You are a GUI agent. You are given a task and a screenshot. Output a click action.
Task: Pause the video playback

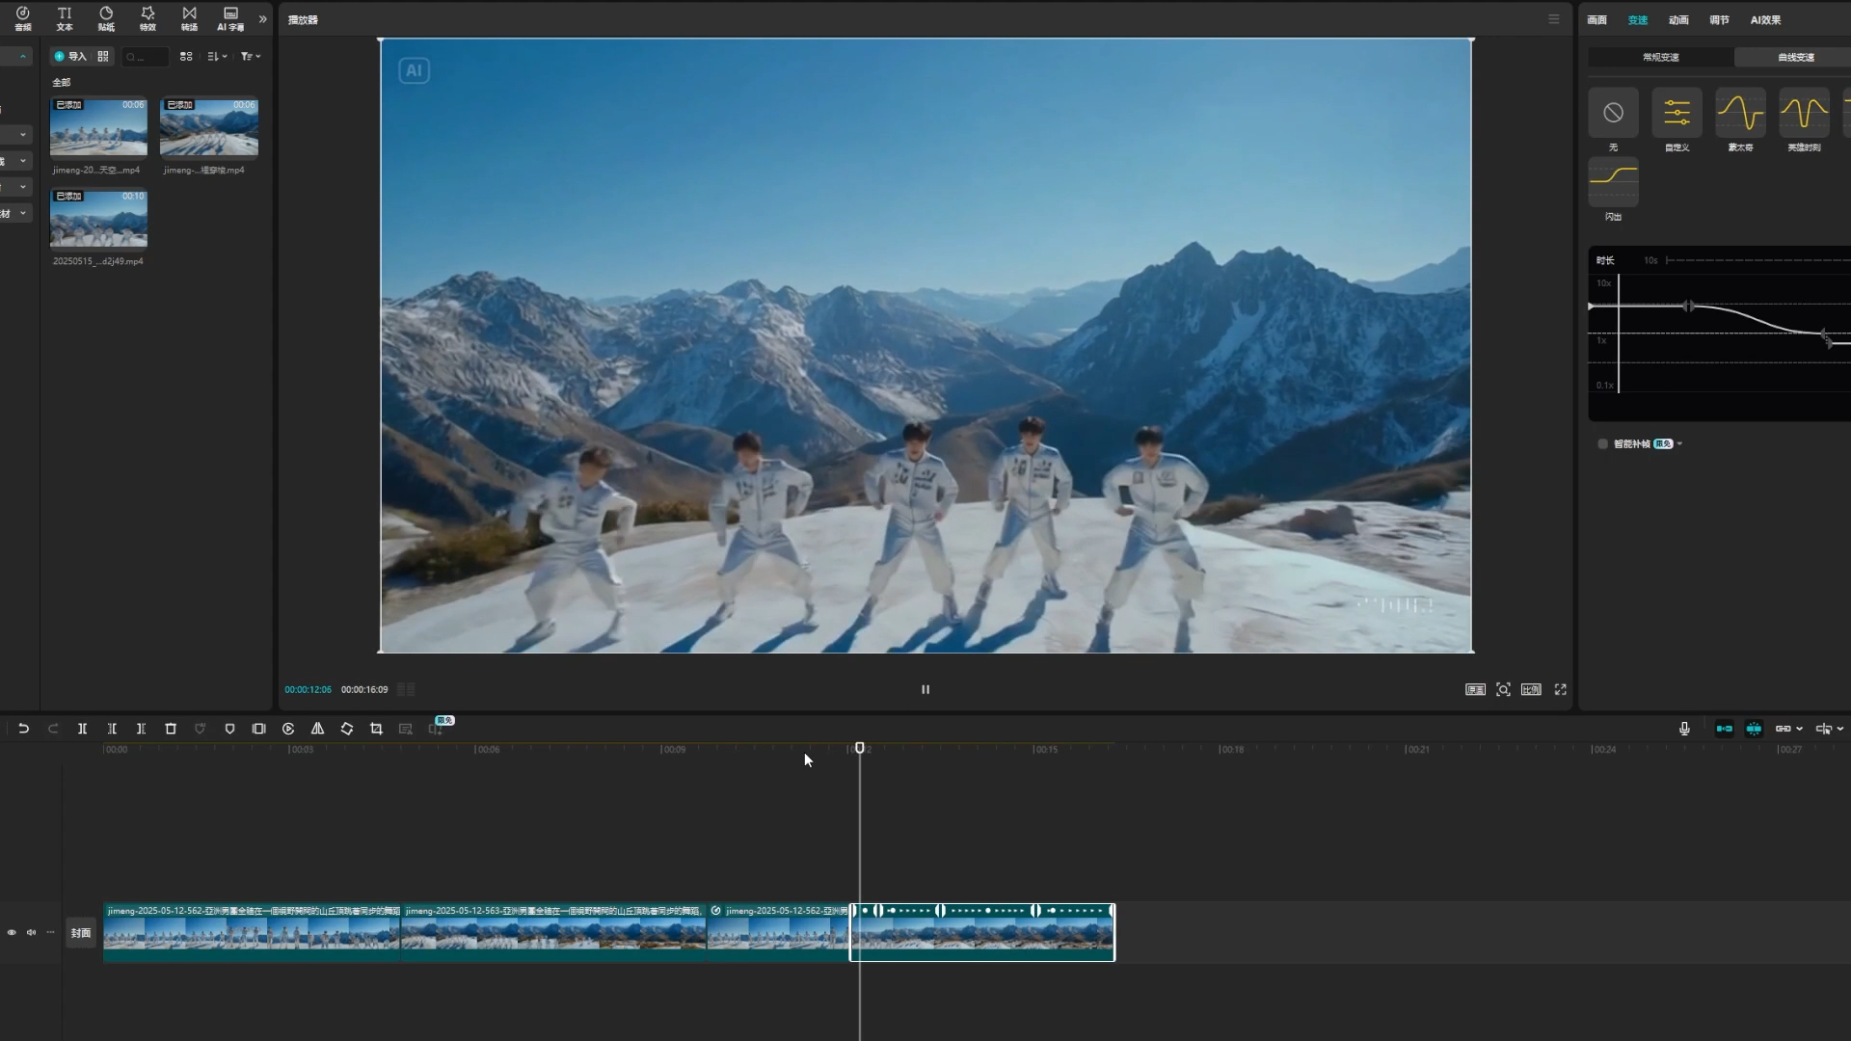pos(925,689)
